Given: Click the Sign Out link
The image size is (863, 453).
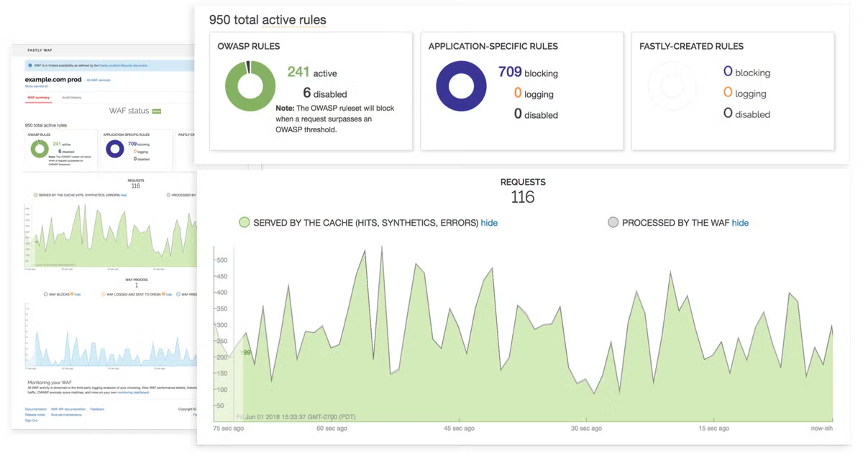Looking at the screenshot, I should click(x=31, y=421).
